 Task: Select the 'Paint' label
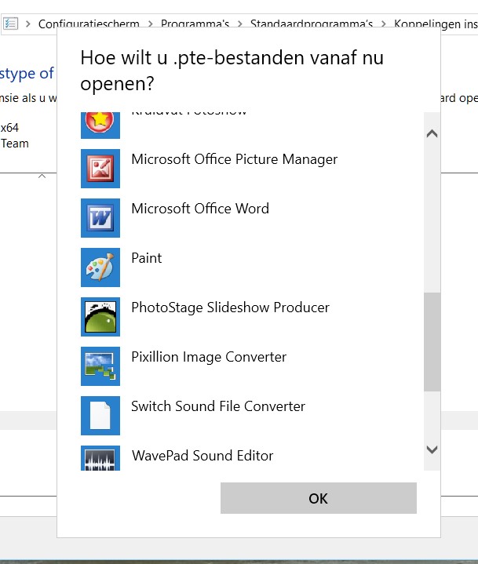coord(147,258)
